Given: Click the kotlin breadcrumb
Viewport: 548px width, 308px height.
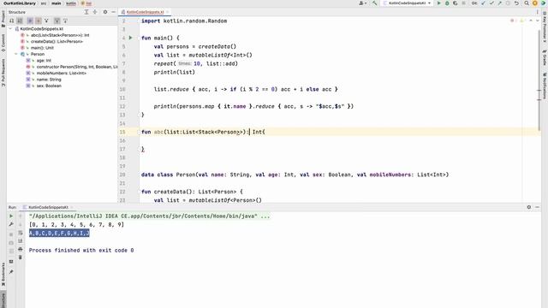Looking at the screenshot, I should tap(71, 3).
